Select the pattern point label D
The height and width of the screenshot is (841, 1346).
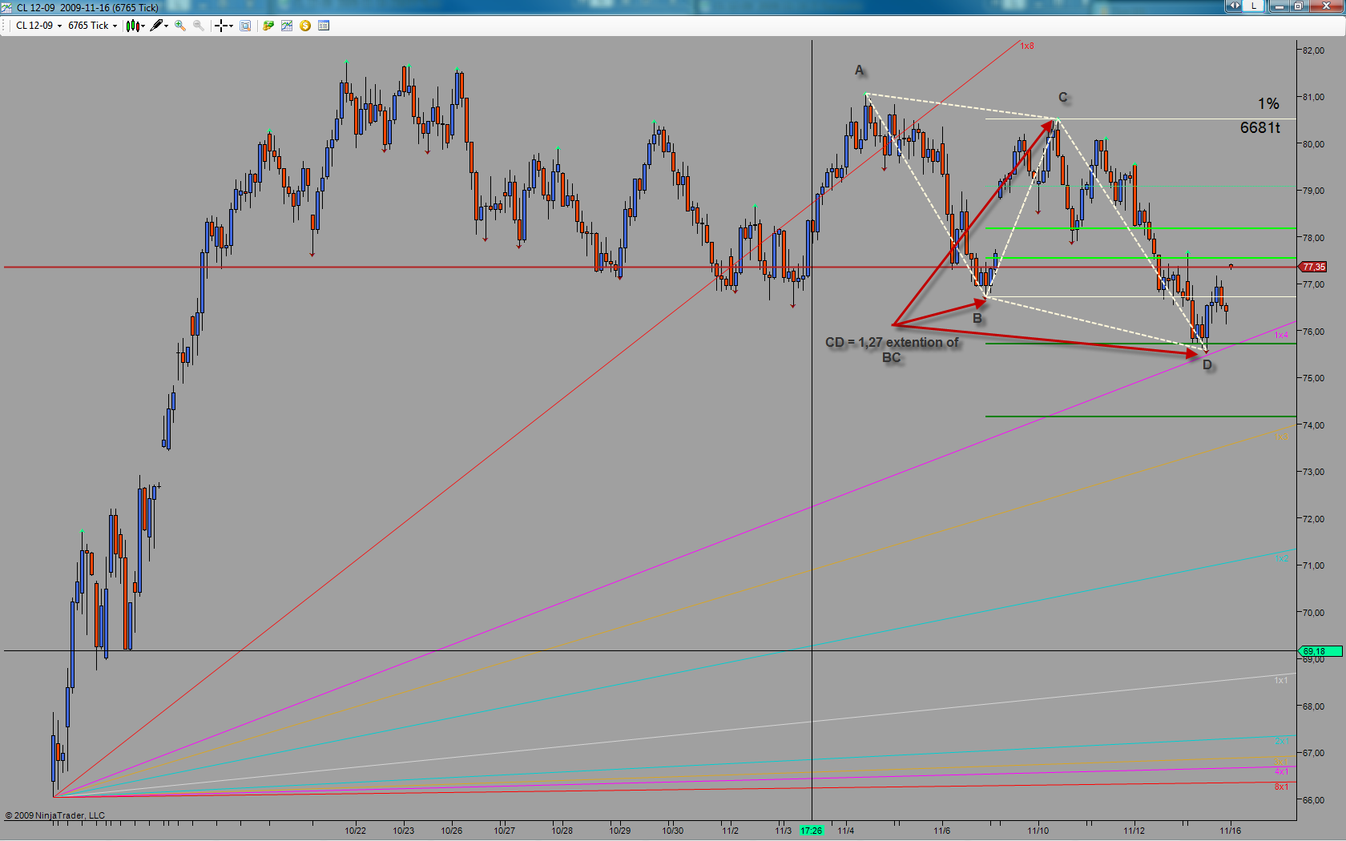[1207, 365]
